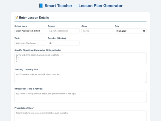161x121 pixels.
Task: Focus the School Name field with Green Pastures
Action: coord(30,31)
